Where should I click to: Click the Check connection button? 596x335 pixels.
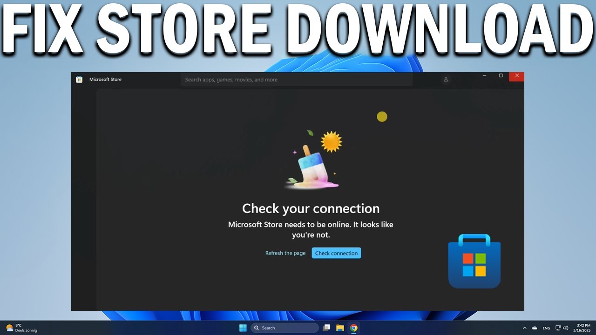336,253
